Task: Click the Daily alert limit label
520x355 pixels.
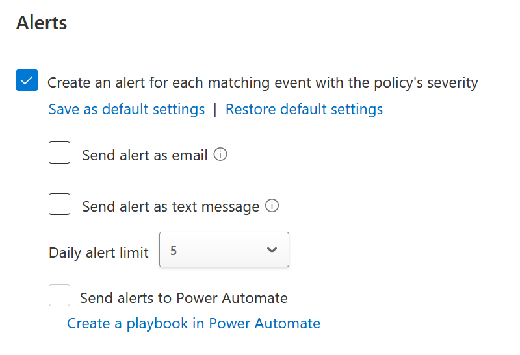Action: 99,252
